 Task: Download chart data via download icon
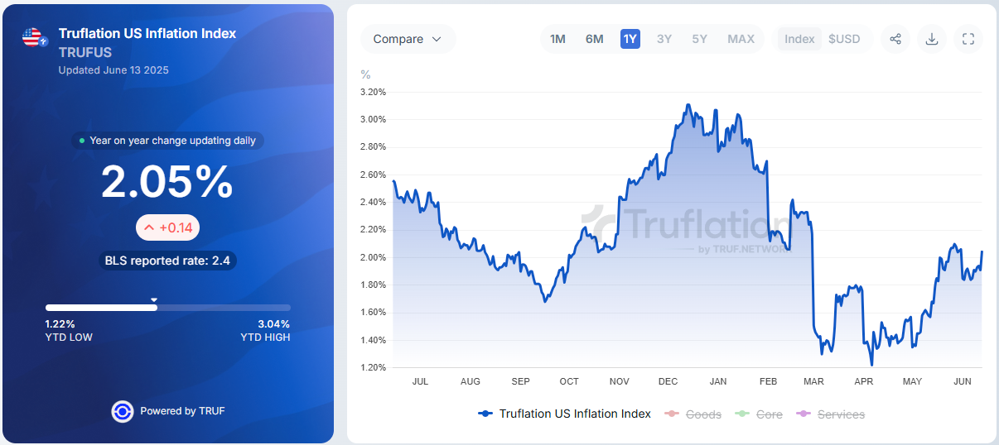[932, 39]
